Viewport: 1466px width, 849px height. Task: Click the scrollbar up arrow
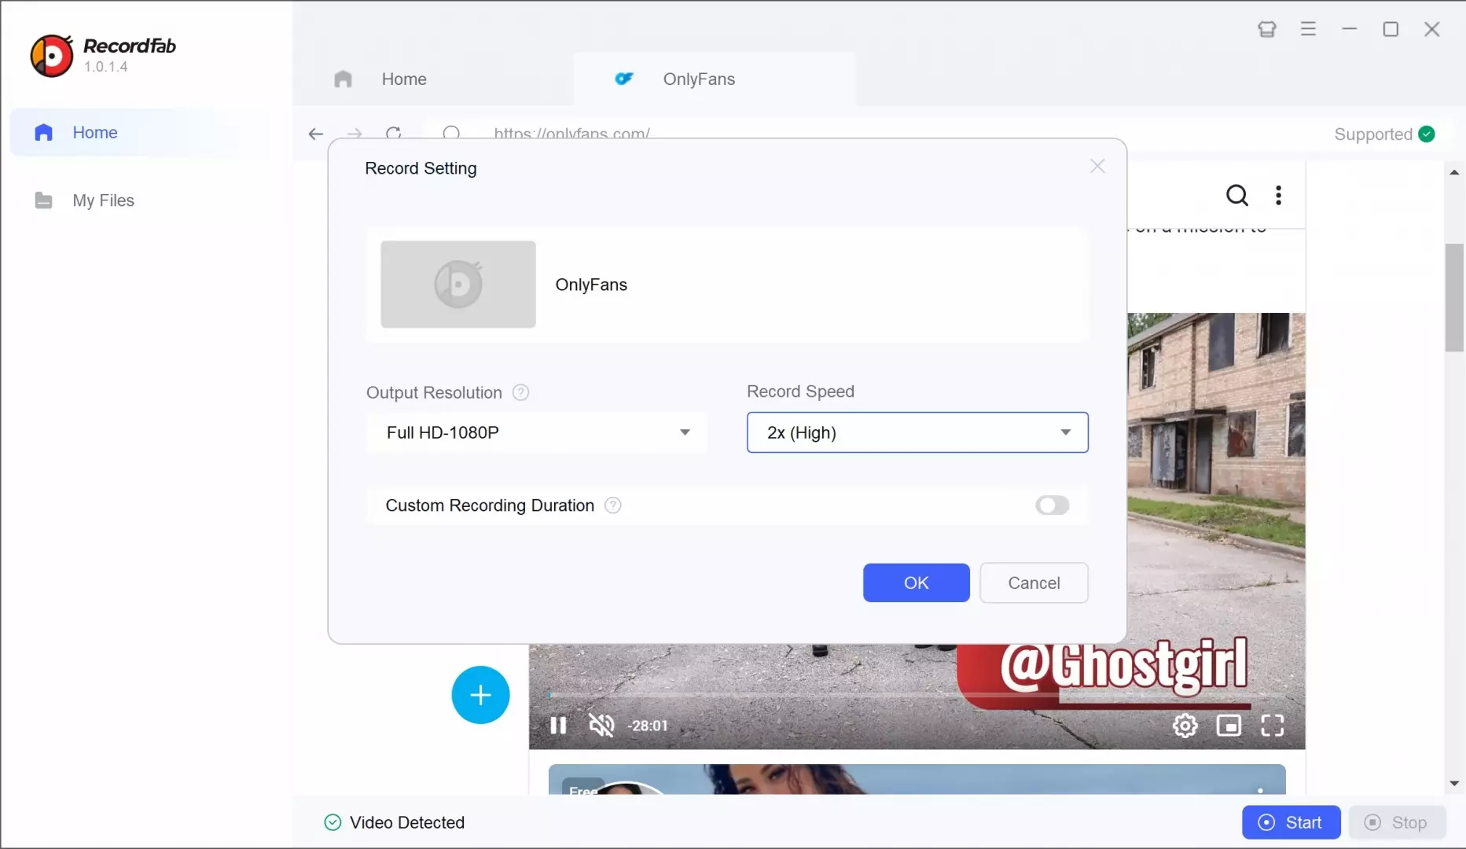click(1454, 172)
